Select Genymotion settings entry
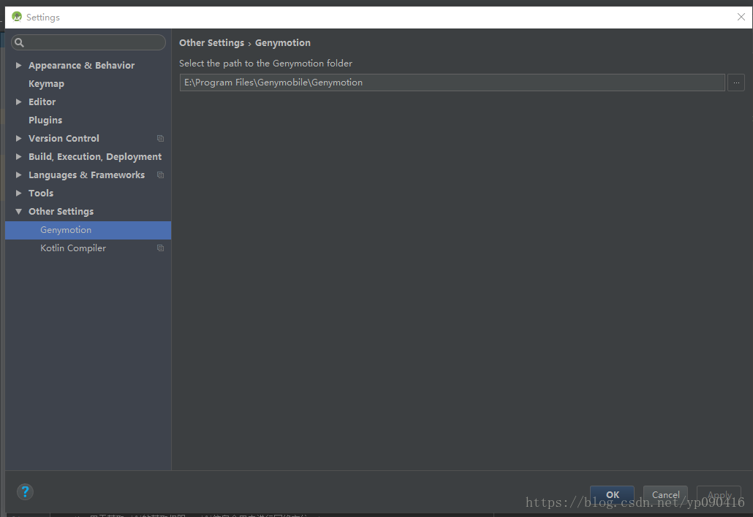The width and height of the screenshot is (753, 517). click(88, 230)
